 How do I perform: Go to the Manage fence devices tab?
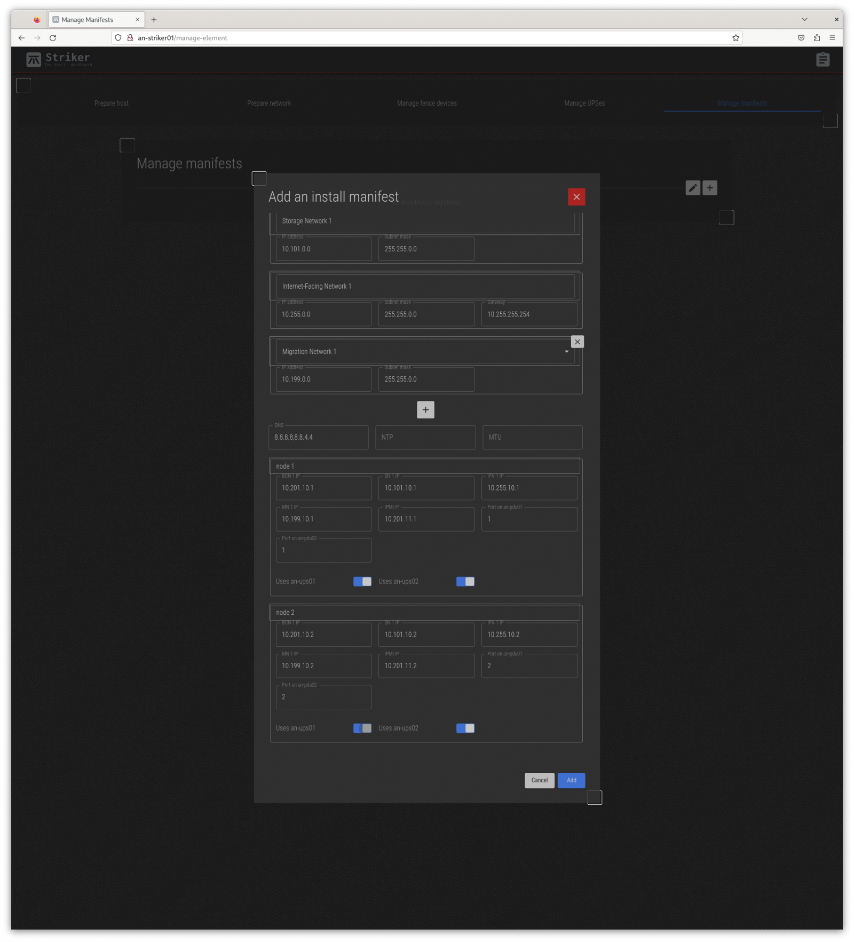426,104
